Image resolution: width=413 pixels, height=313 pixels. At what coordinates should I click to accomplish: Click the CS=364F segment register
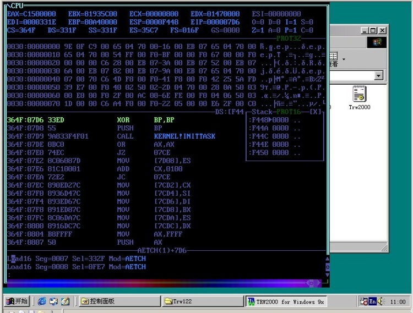click(x=21, y=30)
